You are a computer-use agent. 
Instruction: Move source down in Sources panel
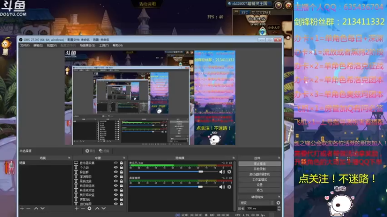(104, 208)
